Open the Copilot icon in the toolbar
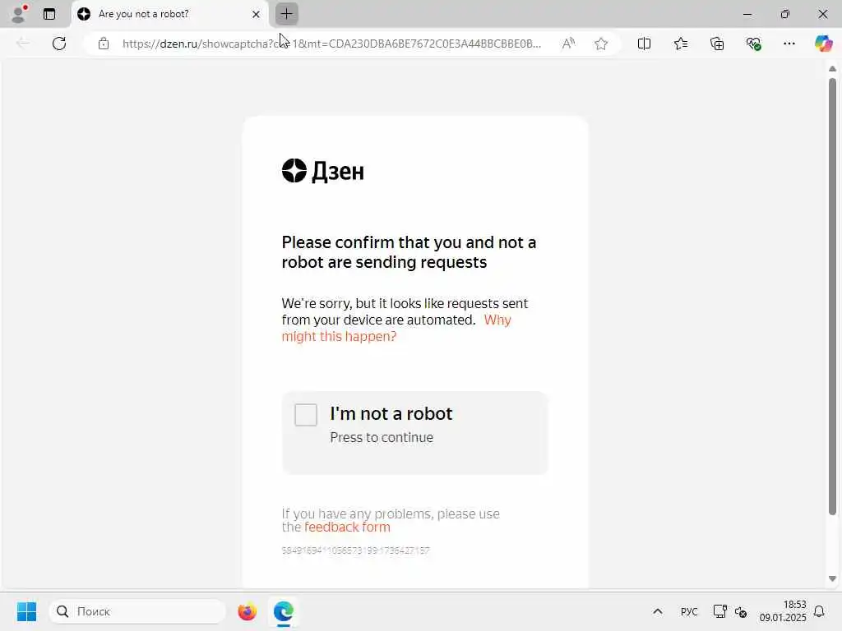The height and width of the screenshot is (631, 842). click(x=823, y=44)
